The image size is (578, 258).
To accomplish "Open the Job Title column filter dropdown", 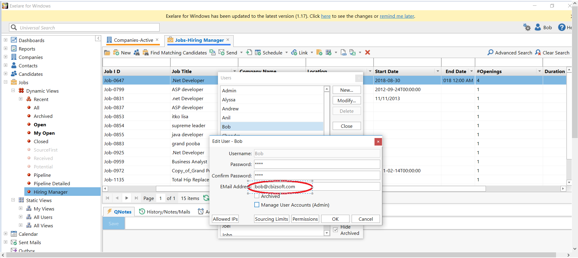I will tap(235, 71).
